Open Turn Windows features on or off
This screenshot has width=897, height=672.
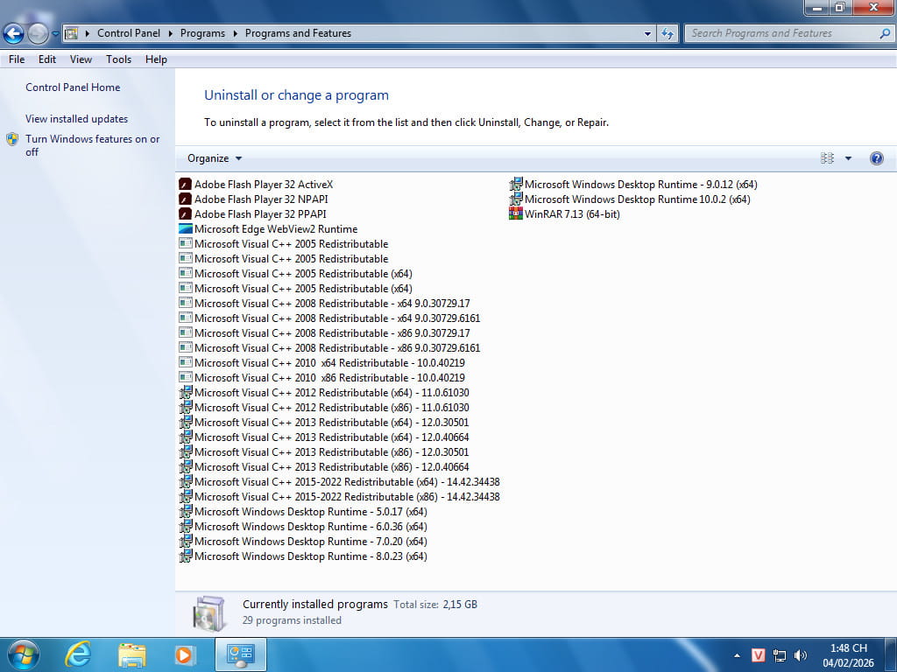tap(92, 145)
